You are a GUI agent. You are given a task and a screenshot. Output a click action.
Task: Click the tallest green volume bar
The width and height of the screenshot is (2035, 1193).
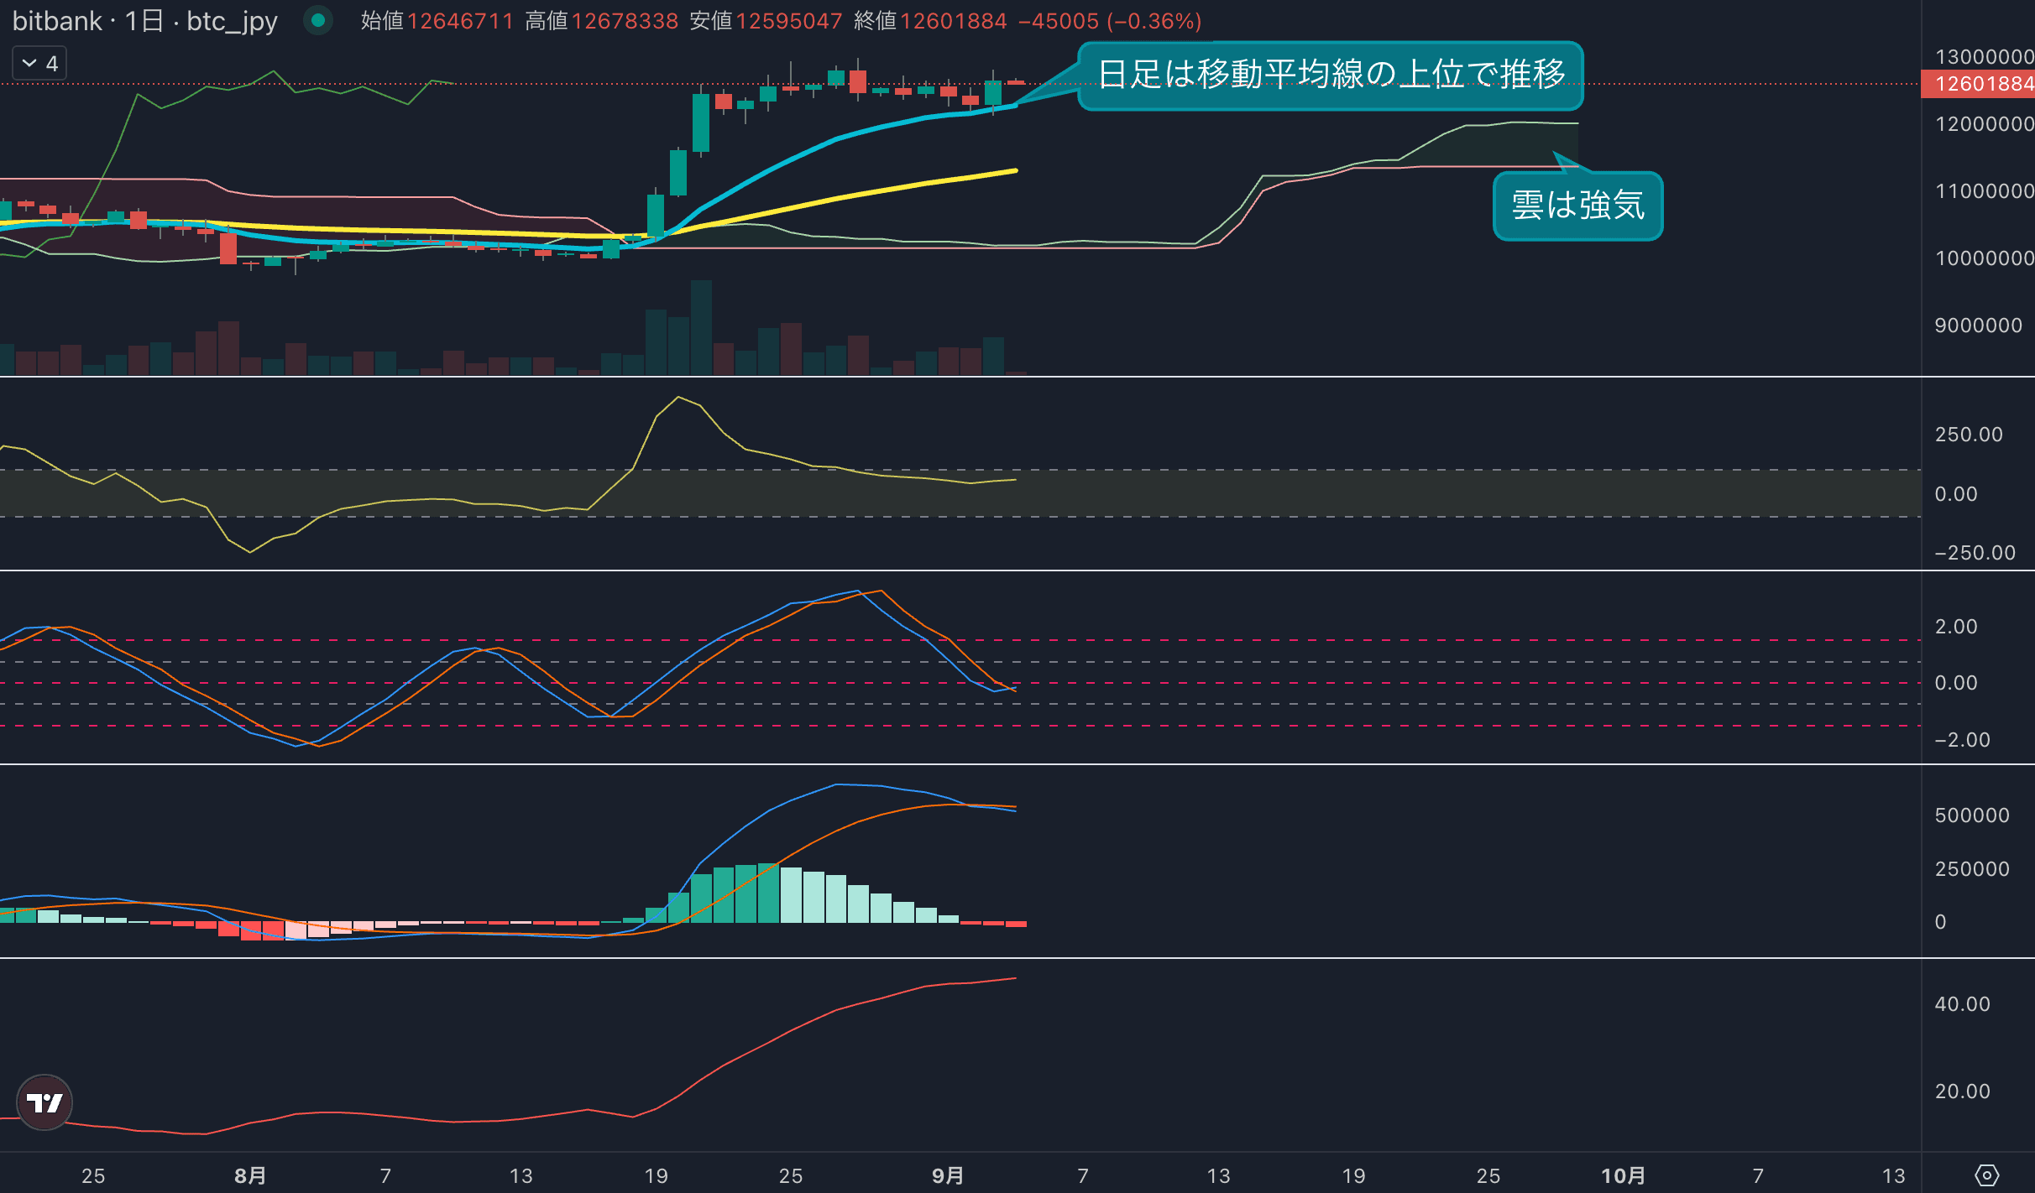point(701,327)
